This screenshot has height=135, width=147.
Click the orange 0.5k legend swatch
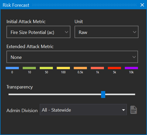coord(80,68)
